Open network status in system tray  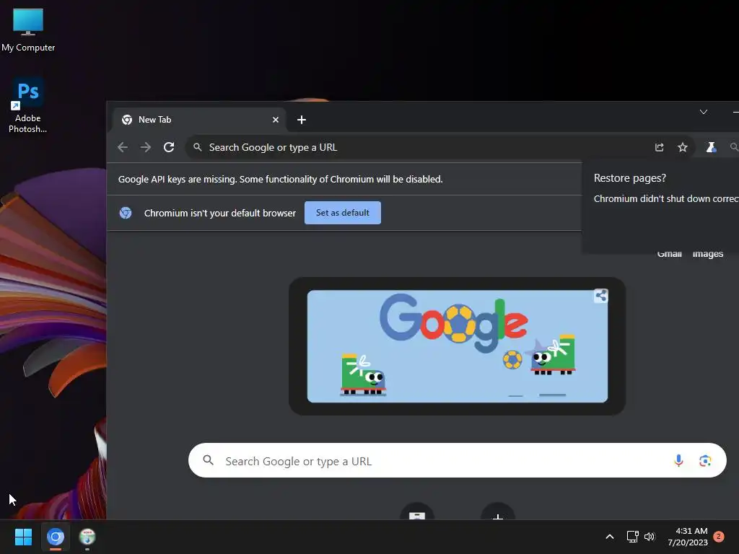coord(632,537)
